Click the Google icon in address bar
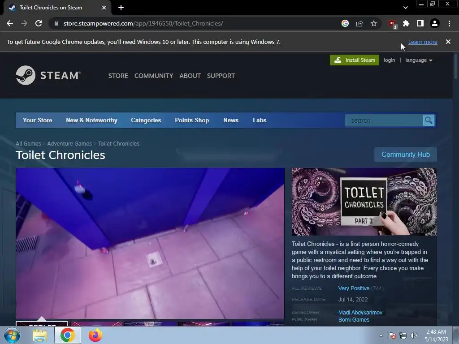This screenshot has height=344, width=459. (x=345, y=23)
